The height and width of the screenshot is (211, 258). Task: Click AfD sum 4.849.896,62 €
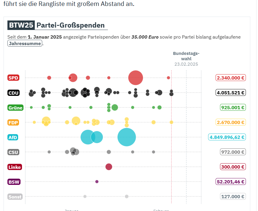coord(227,137)
